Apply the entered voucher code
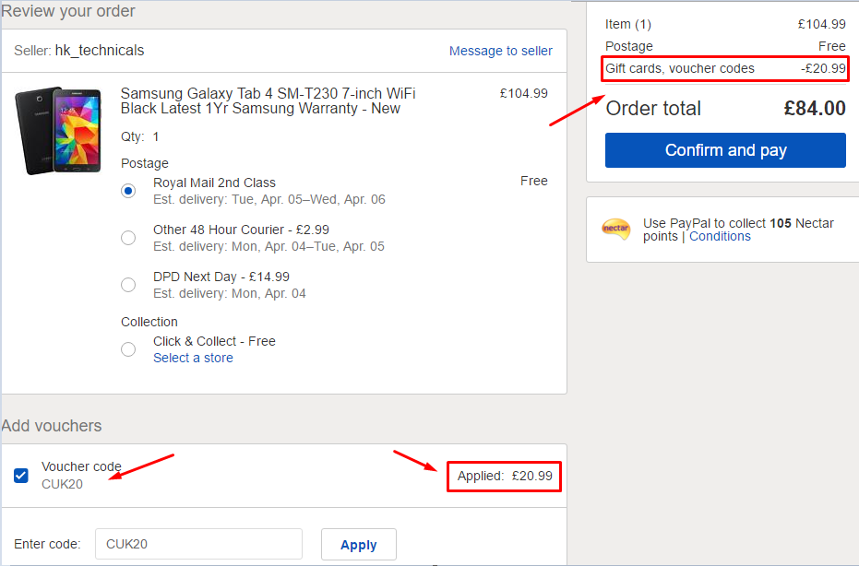The image size is (859, 566). tap(359, 544)
